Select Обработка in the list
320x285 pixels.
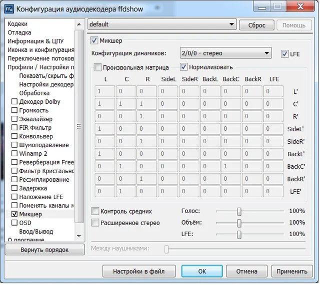34,93
